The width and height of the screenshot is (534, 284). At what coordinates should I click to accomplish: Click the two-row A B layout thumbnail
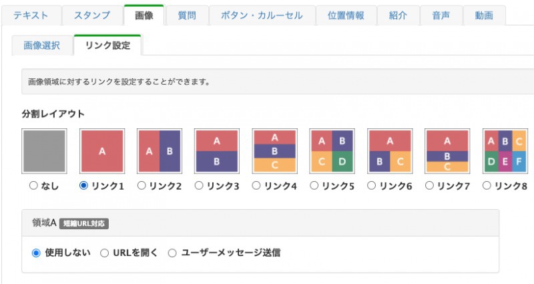(217, 152)
